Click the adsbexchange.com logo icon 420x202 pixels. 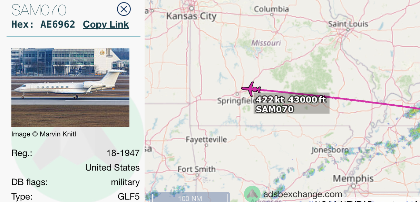click(x=252, y=194)
